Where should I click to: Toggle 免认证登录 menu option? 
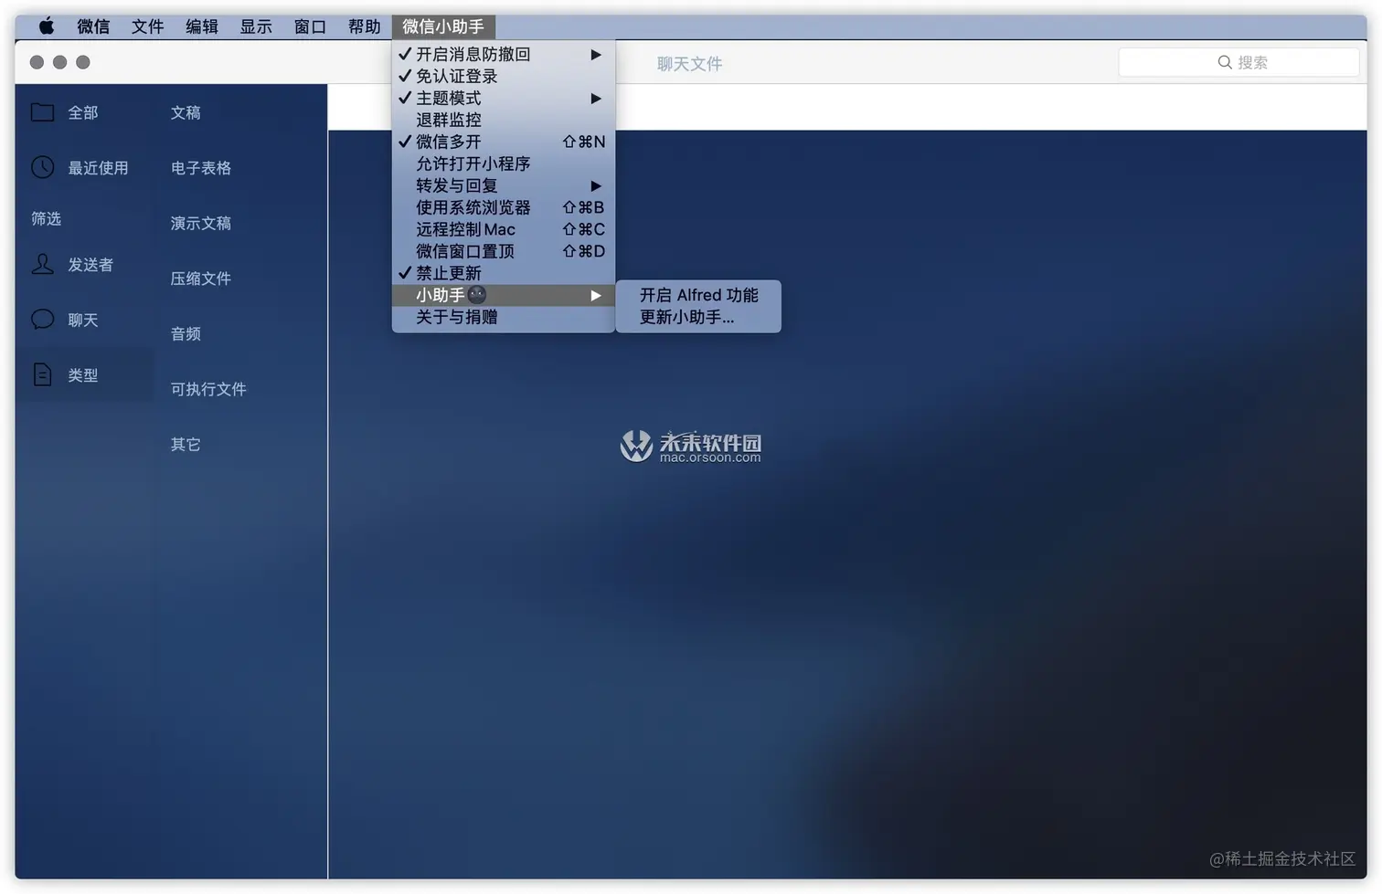click(x=503, y=76)
